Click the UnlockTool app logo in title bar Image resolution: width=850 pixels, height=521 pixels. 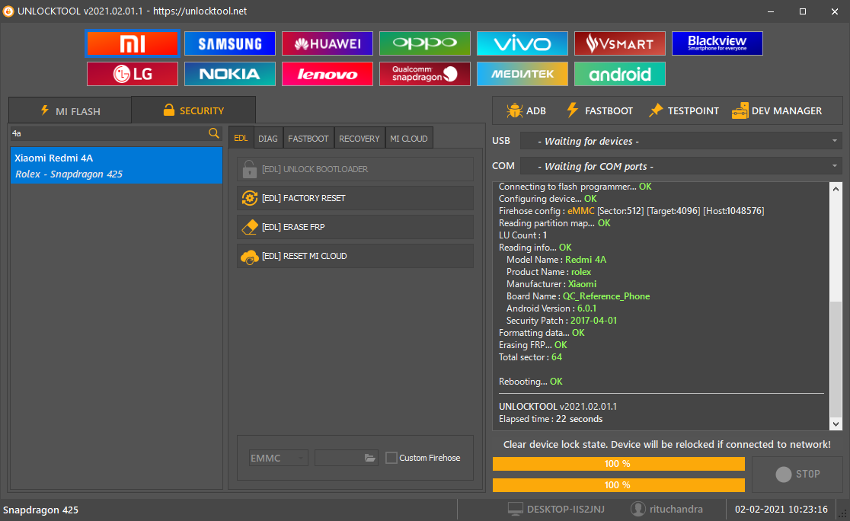tap(8, 11)
